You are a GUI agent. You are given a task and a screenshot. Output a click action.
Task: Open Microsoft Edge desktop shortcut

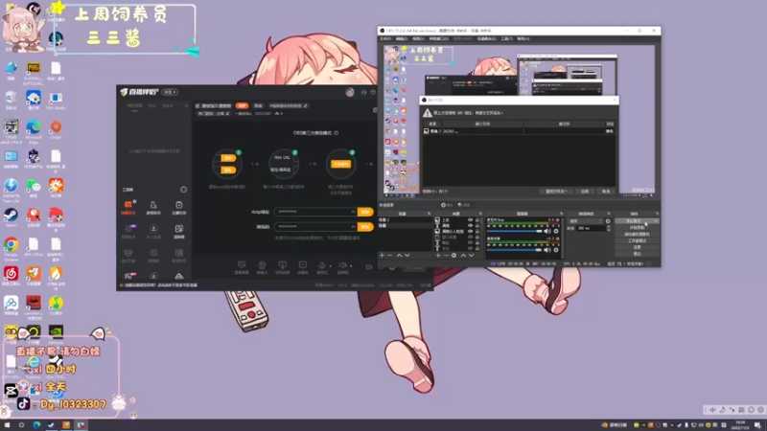(x=34, y=131)
